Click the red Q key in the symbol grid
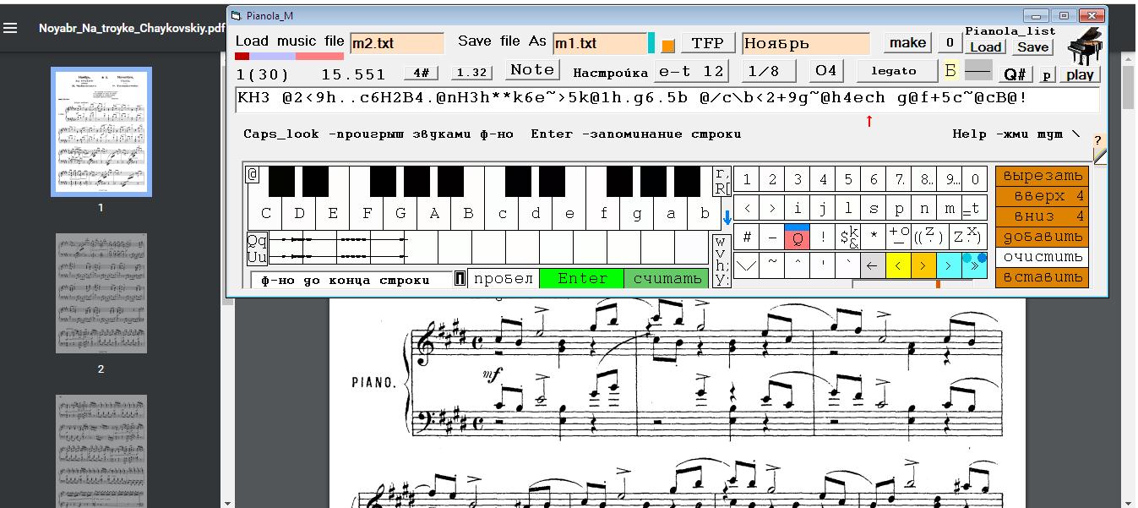Screen dimensions: 1138x508 pyautogui.click(x=797, y=238)
